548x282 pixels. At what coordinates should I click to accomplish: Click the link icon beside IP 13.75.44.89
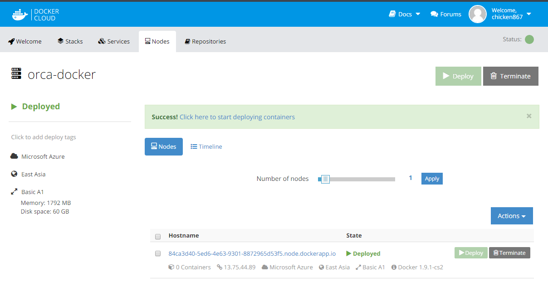(x=220, y=267)
